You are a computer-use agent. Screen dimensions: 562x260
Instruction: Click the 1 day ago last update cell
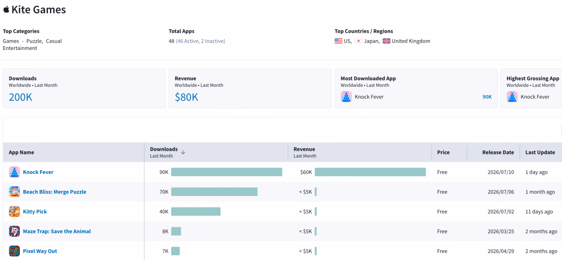[x=537, y=172]
